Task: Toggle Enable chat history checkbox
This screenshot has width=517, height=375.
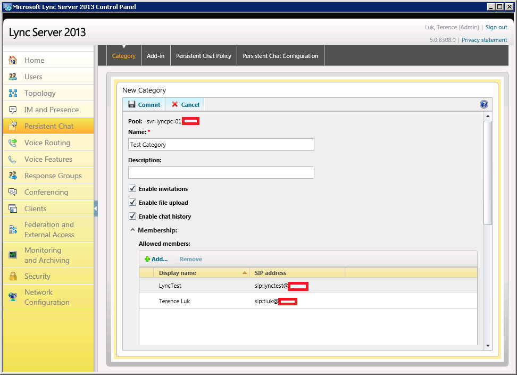Action: (x=132, y=216)
